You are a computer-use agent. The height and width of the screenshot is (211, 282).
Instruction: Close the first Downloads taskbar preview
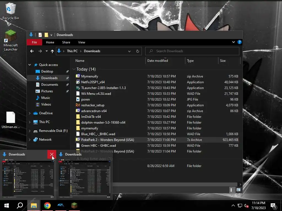[51, 154]
